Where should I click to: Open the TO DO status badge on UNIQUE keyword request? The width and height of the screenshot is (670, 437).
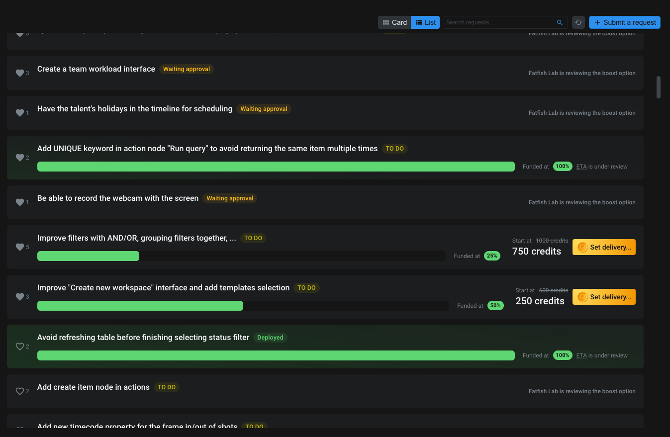(394, 148)
